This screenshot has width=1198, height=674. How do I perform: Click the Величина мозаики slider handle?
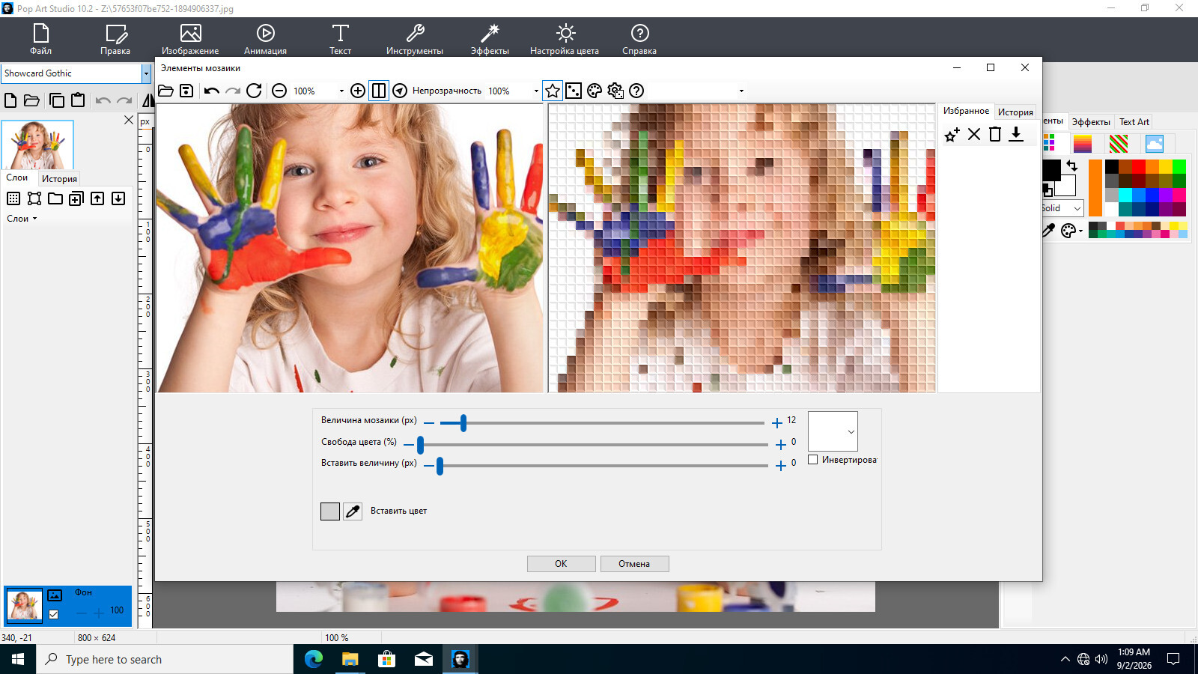463,423
